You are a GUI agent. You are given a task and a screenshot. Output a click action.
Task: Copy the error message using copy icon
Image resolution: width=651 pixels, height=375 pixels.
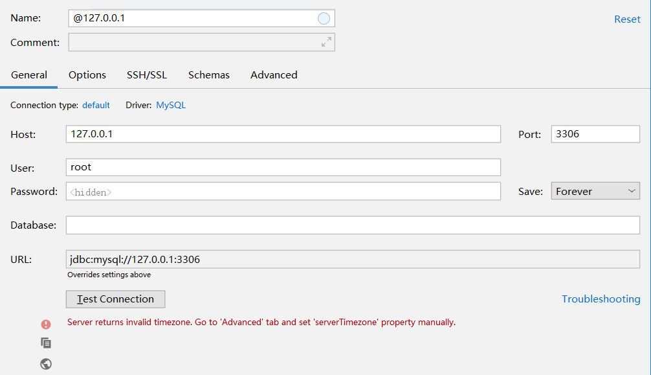tap(45, 343)
